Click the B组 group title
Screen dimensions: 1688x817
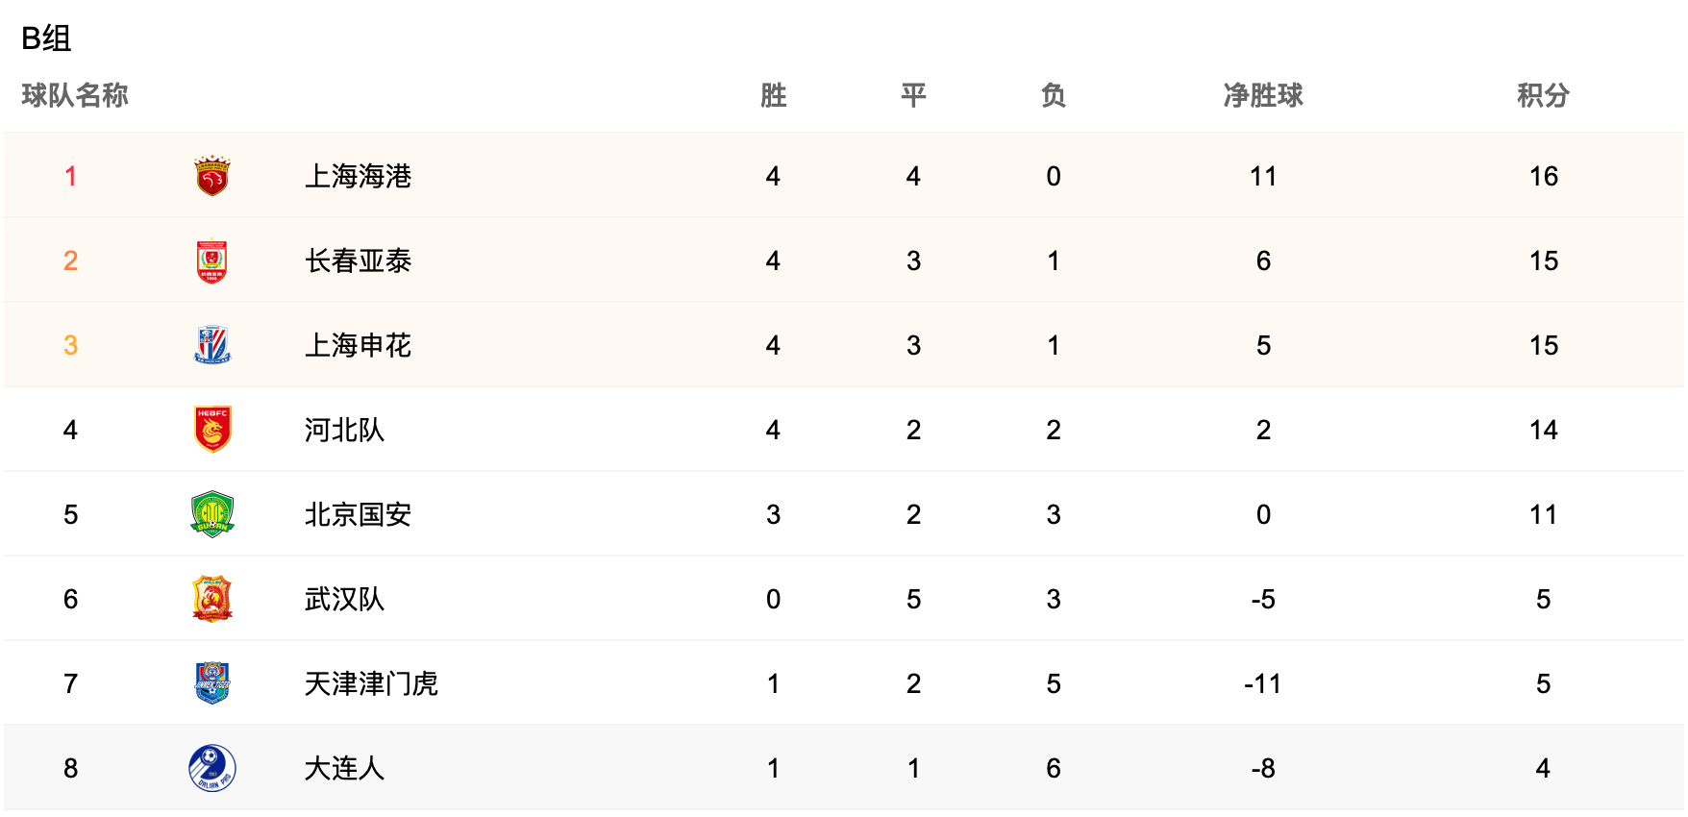point(46,38)
